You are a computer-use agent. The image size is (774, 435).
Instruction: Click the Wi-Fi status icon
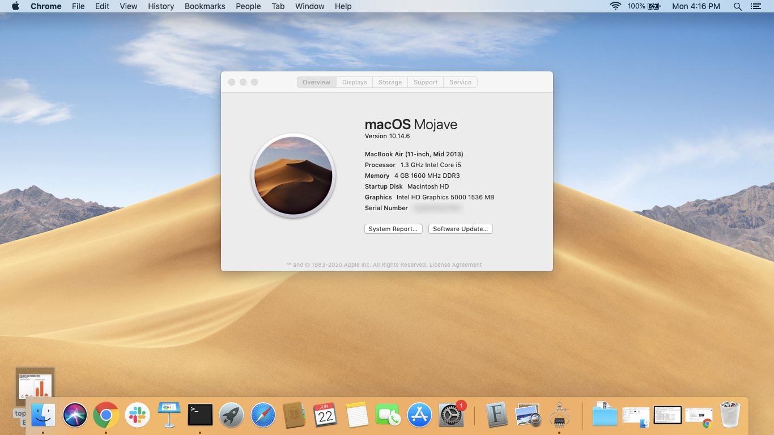pos(615,6)
